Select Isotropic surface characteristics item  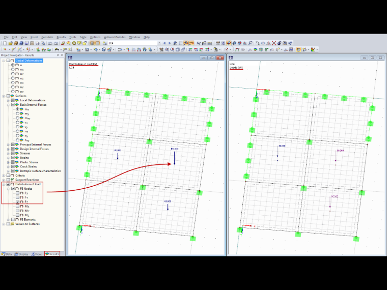[40, 171]
